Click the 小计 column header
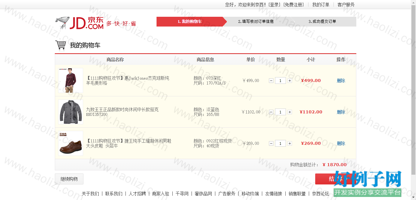416x200 pixels. tap(311, 60)
